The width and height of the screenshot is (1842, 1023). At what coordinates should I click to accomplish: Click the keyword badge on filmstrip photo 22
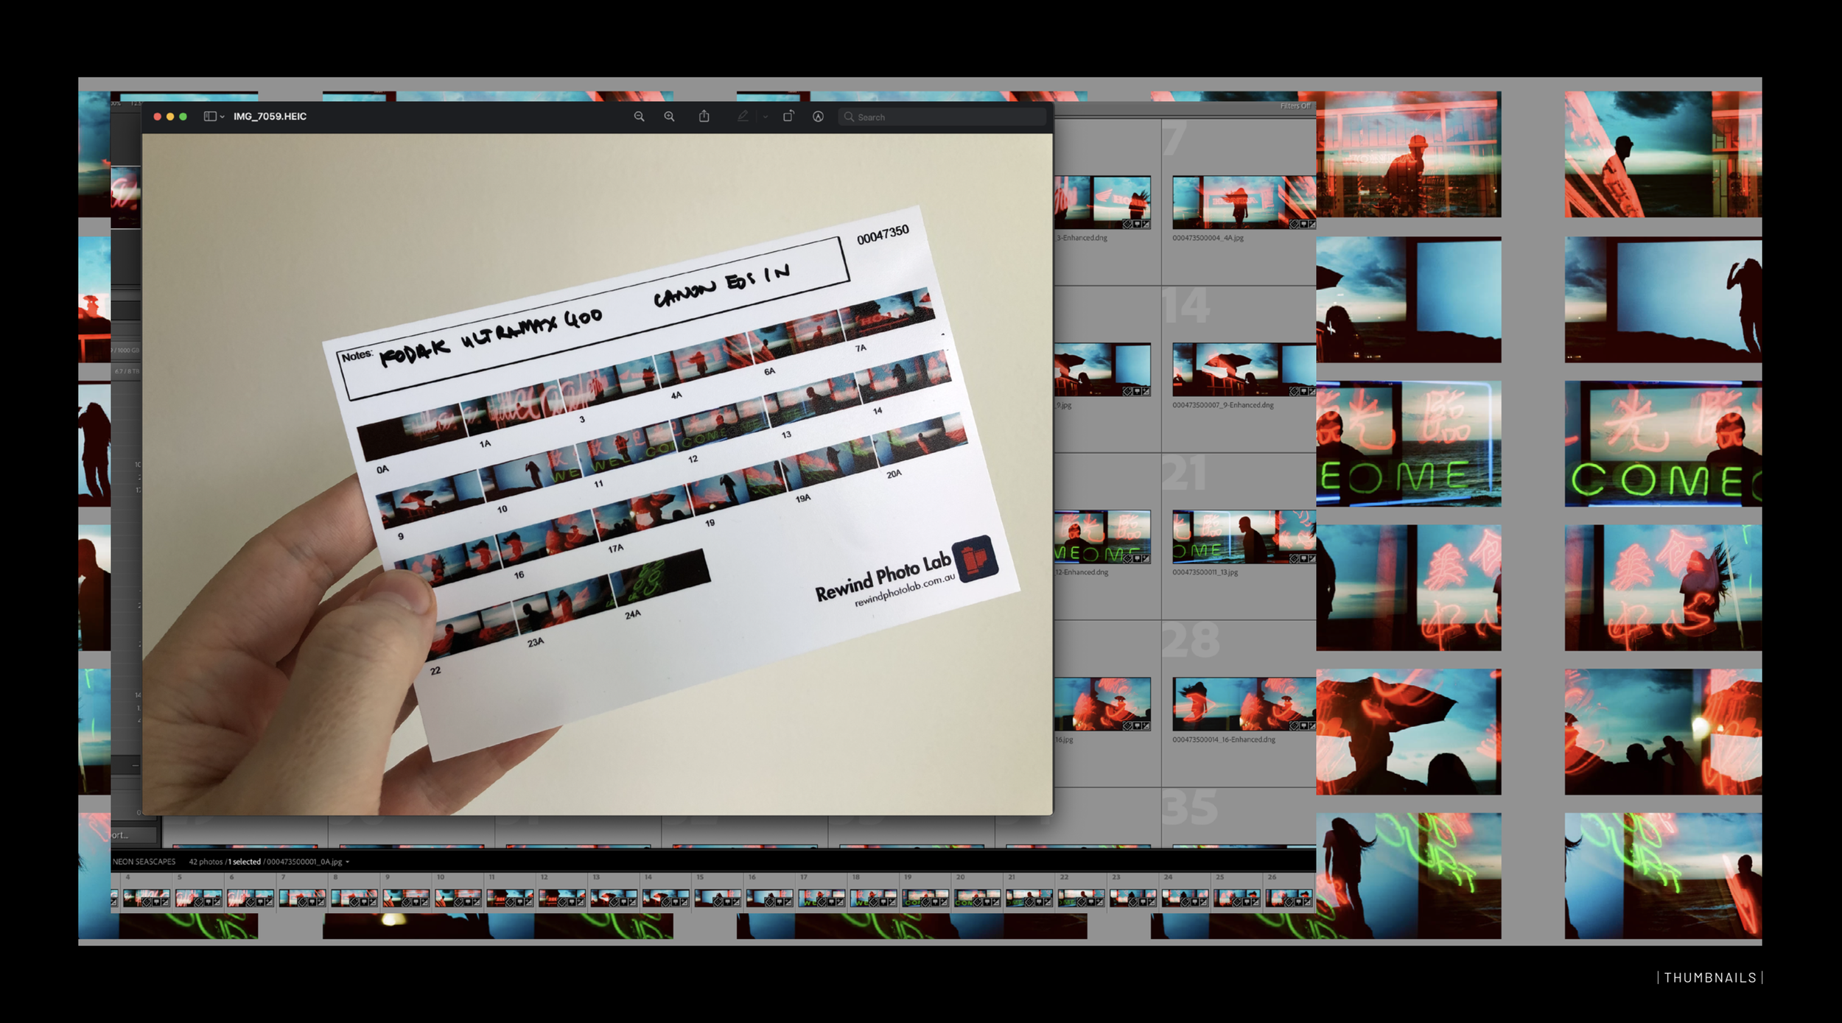click(1080, 902)
